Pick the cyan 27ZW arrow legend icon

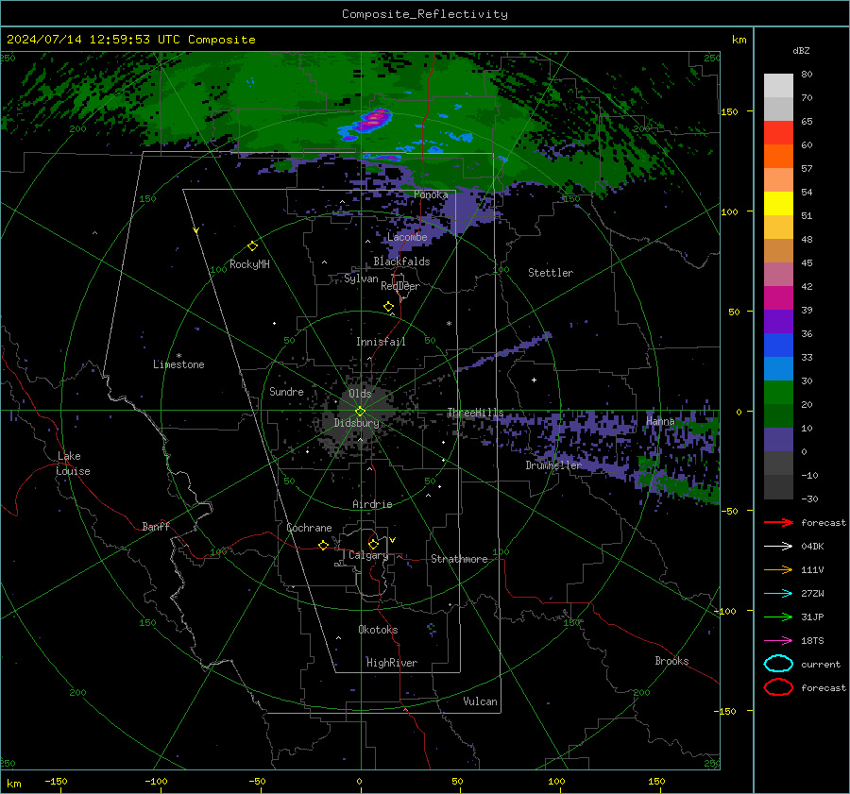(778, 594)
